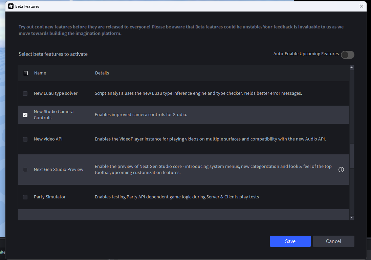Screen dimensions: 371x260
Task: Click the feature list scrollbar thumb
Action: (352, 156)
